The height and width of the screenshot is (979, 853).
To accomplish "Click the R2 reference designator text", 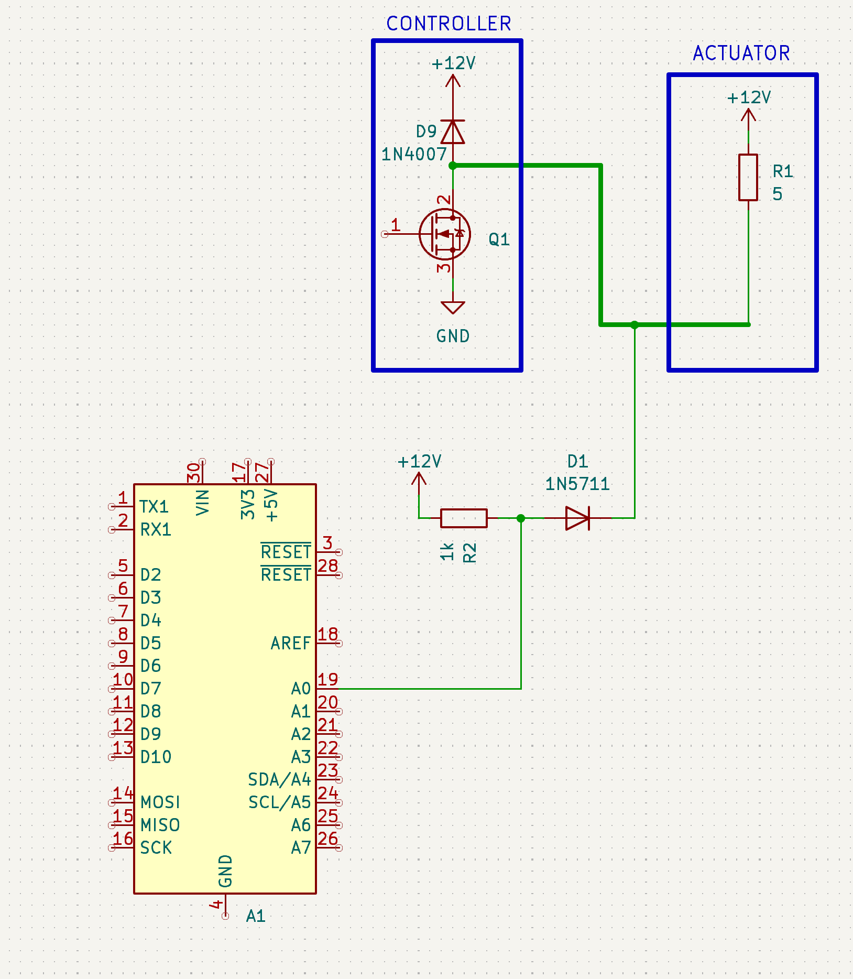I will [x=470, y=552].
